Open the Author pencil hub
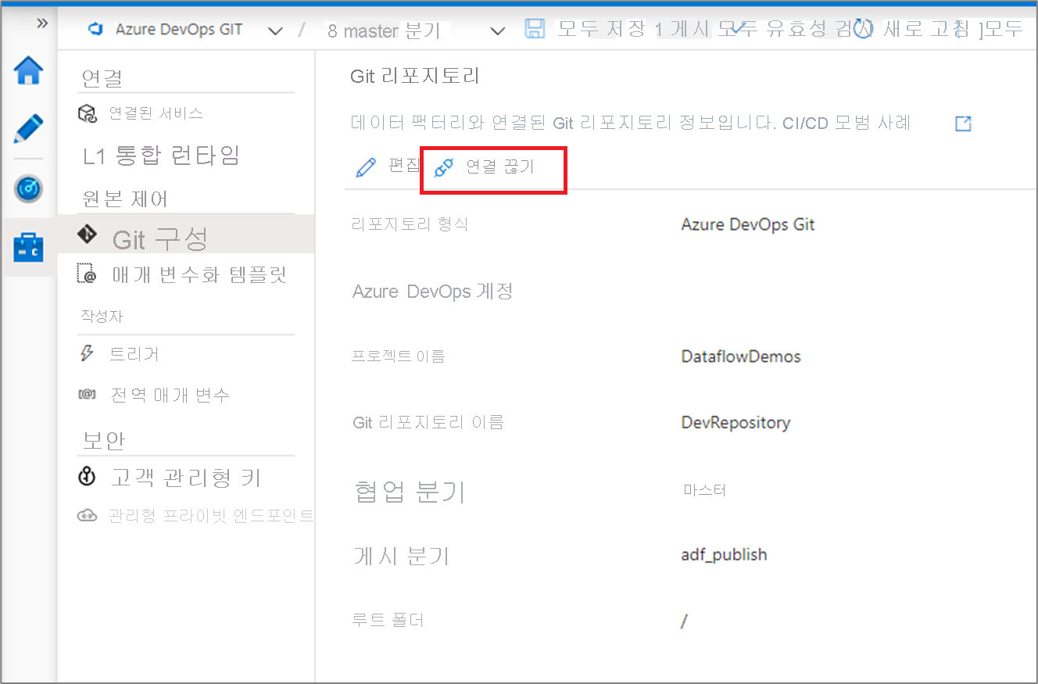The width and height of the screenshot is (1038, 684). 28,129
